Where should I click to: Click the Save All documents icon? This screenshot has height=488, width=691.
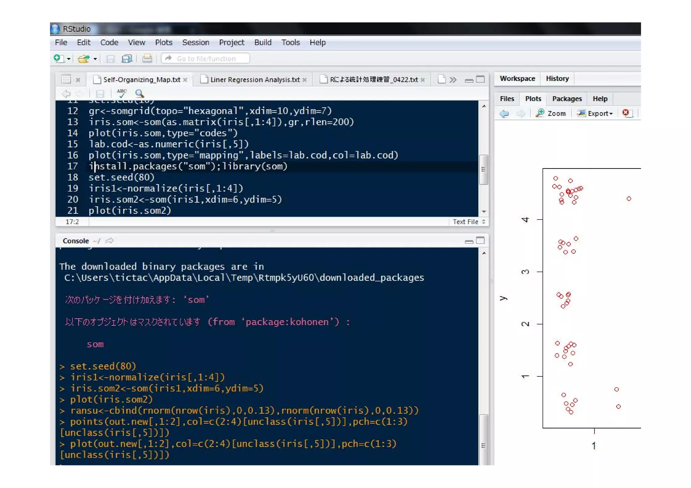(127, 59)
